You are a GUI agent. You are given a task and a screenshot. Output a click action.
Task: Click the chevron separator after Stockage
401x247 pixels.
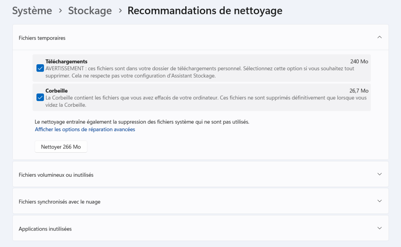(120, 11)
